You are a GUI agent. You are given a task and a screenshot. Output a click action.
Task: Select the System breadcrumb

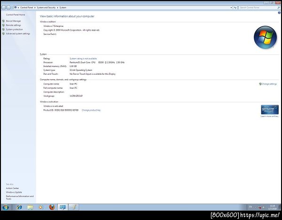[x=63, y=8]
